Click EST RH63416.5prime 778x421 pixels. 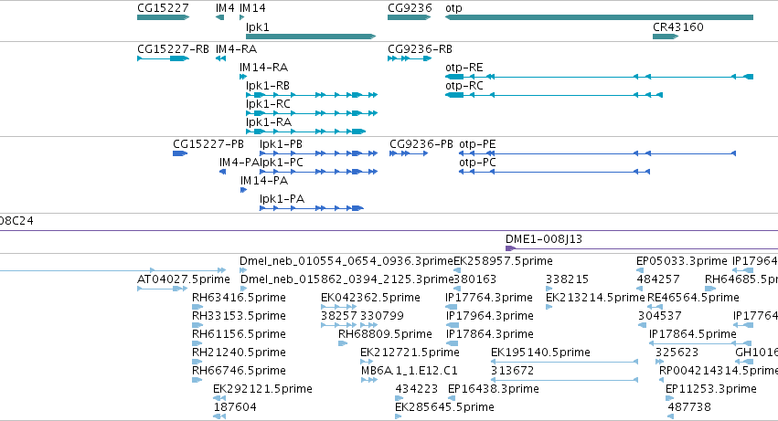pyautogui.click(x=239, y=298)
